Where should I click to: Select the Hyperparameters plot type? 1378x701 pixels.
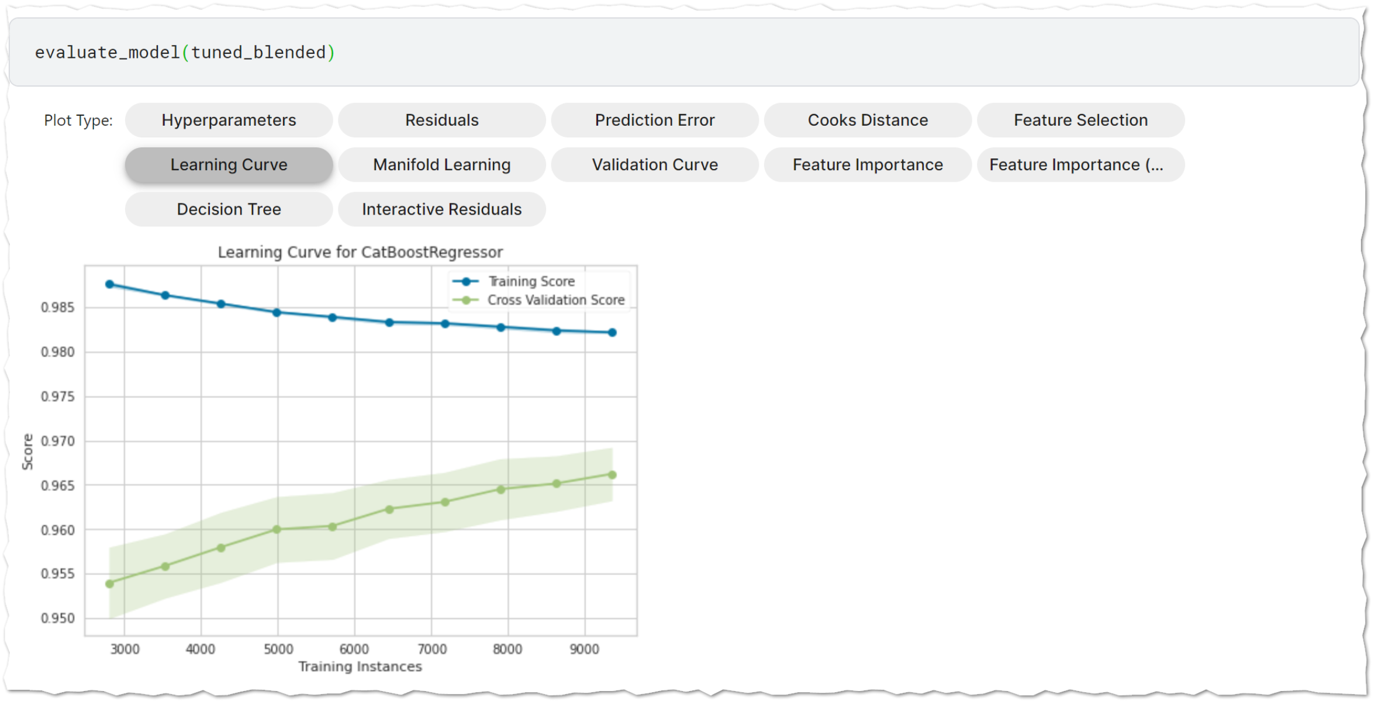tap(228, 120)
